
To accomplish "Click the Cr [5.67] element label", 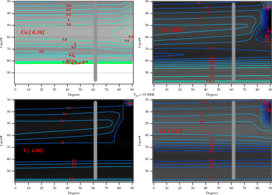I will click(x=171, y=131).
